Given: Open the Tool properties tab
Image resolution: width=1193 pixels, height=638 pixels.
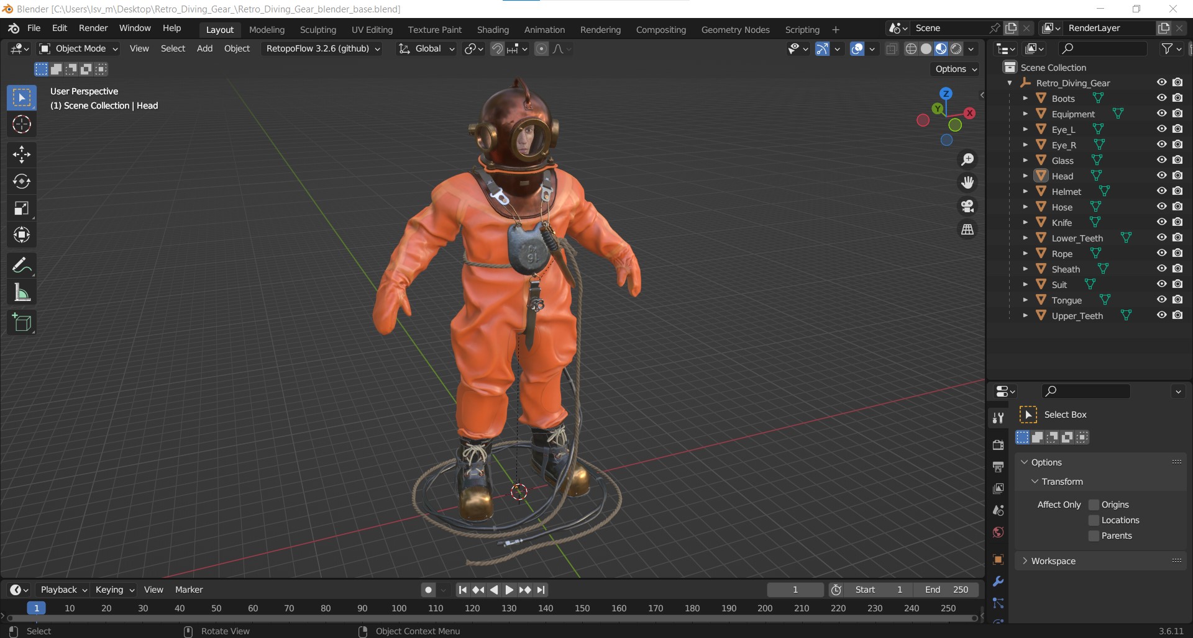Looking at the screenshot, I should 998,418.
